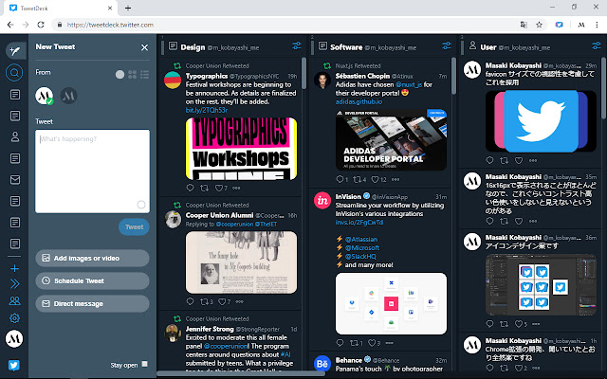Screen dimensions: 607x379
Task: Switch account view to grid layout
Action: [x=133, y=74]
